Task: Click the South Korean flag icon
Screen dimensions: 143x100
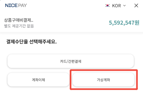Action: tap(108, 6)
